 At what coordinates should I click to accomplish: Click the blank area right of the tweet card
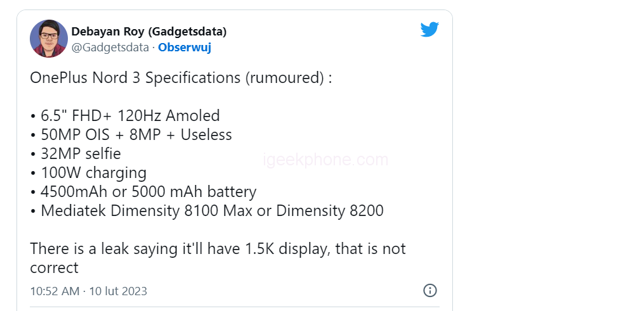click(546, 158)
